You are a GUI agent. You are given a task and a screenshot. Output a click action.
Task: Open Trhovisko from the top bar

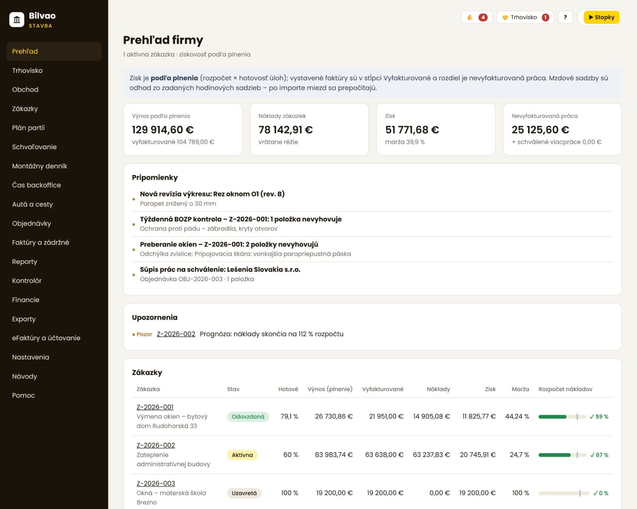coord(525,17)
